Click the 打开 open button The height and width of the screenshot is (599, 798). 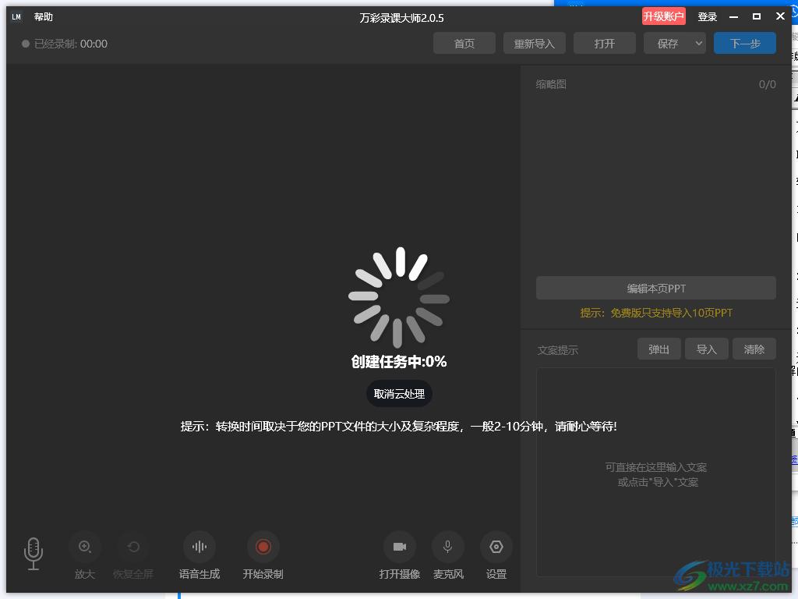pyautogui.click(x=605, y=44)
